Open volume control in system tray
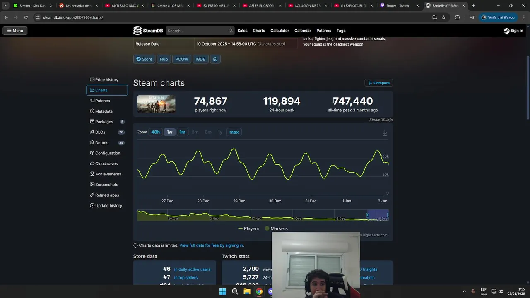 (501, 291)
